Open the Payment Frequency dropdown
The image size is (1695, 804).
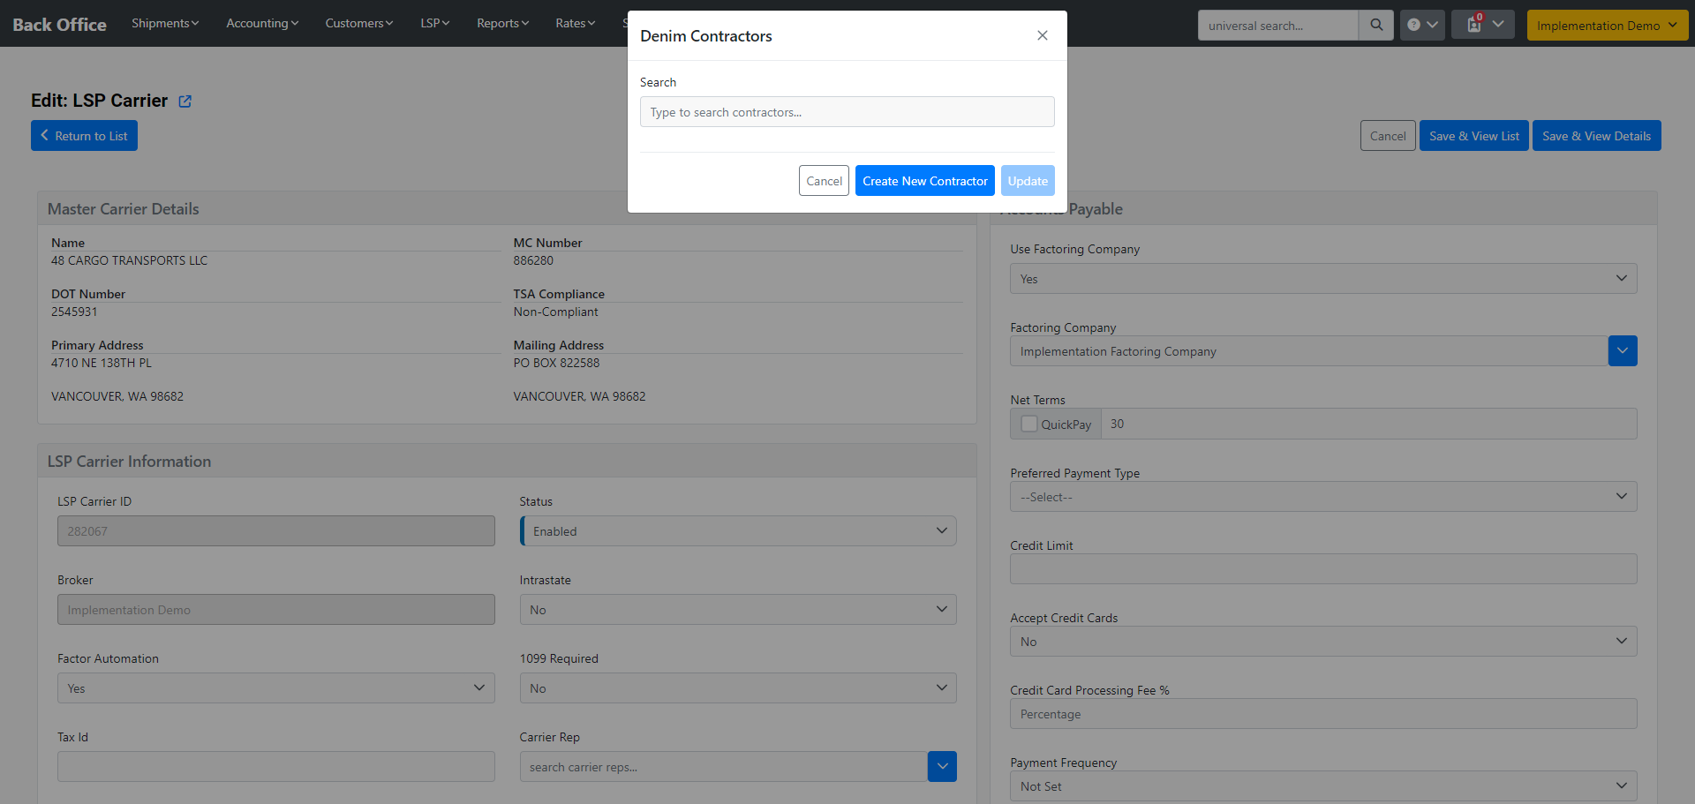click(1323, 786)
